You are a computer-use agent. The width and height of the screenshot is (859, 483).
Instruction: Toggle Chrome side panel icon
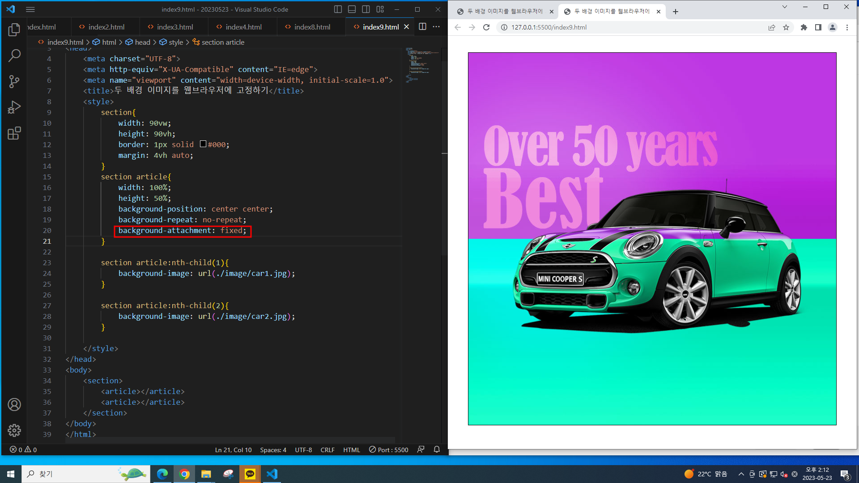click(x=818, y=27)
